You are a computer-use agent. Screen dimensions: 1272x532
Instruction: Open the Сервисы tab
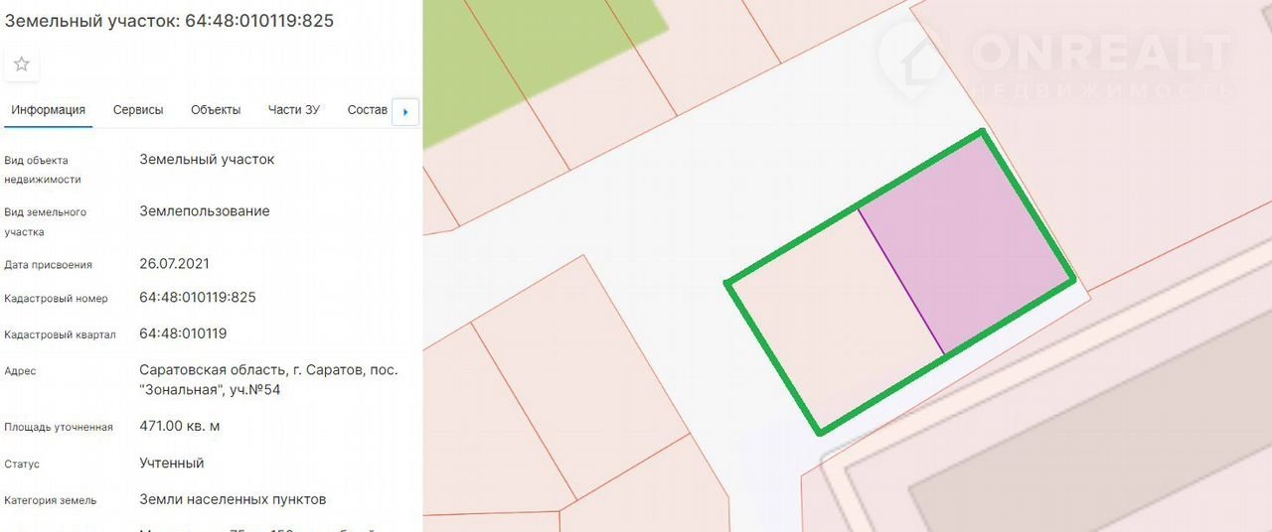pyautogui.click(x=138, y=110)
